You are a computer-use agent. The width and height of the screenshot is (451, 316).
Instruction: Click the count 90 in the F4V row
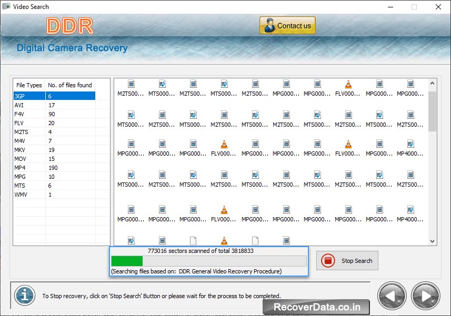[52, 114]
